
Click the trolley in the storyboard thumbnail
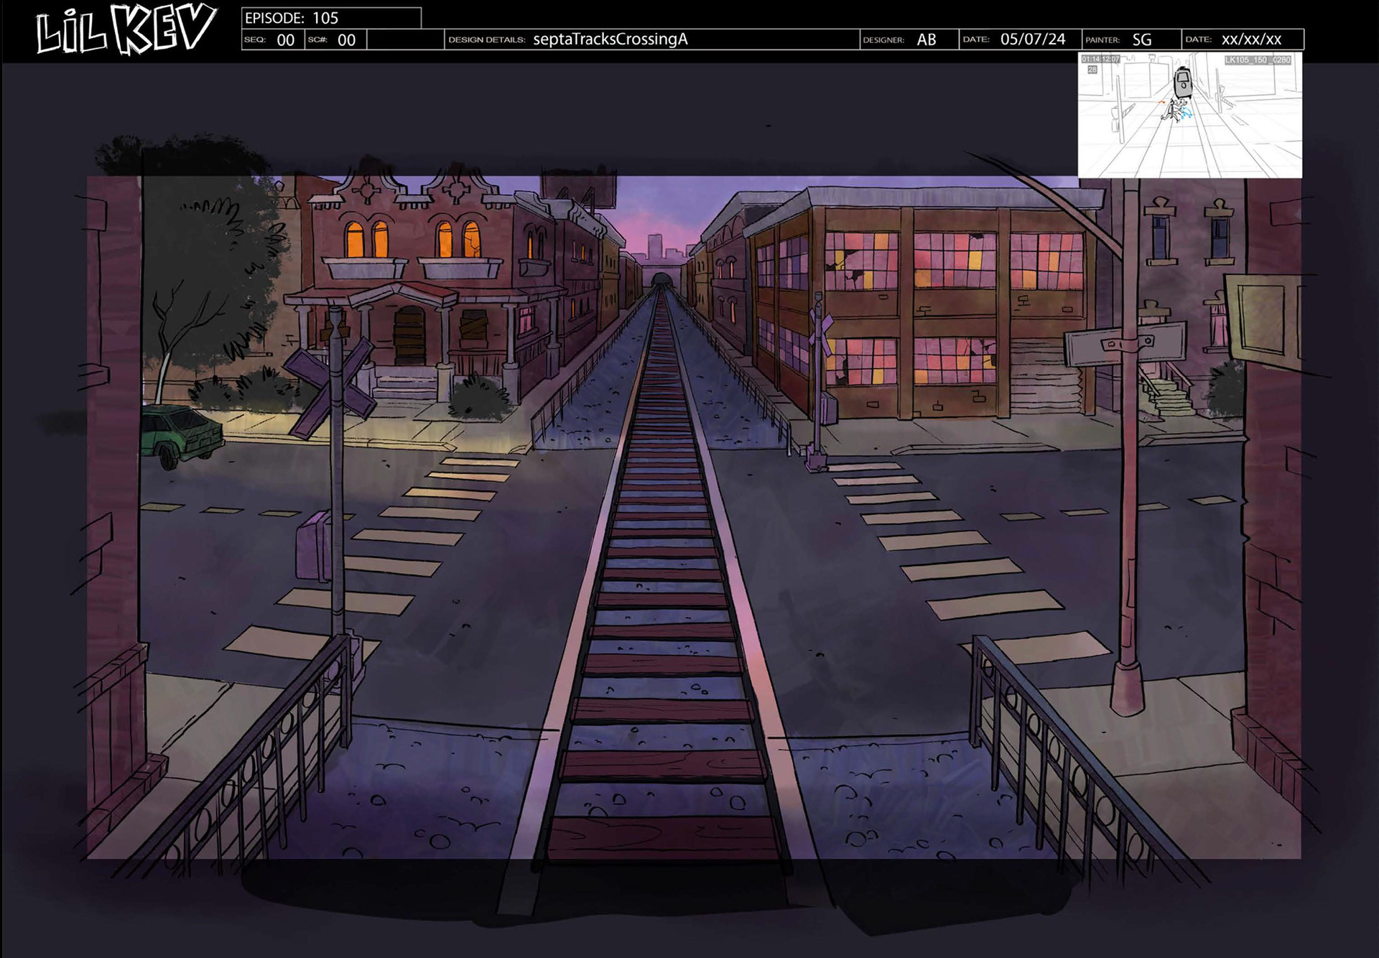coord(1183,83)
